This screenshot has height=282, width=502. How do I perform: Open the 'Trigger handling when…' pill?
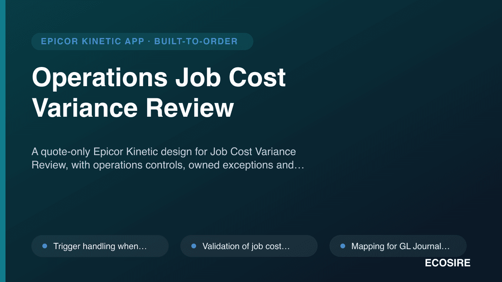(100, 246)
